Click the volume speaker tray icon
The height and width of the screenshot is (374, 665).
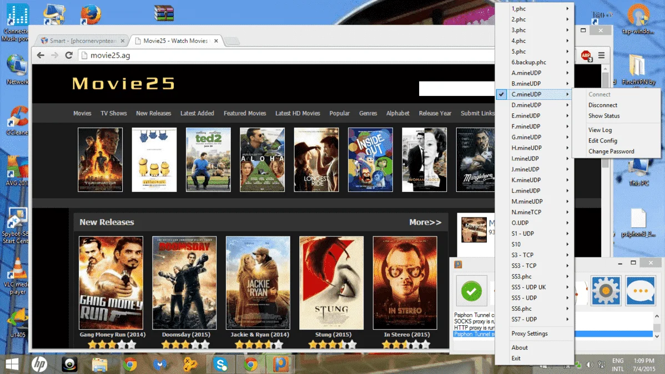click(590, 365)
